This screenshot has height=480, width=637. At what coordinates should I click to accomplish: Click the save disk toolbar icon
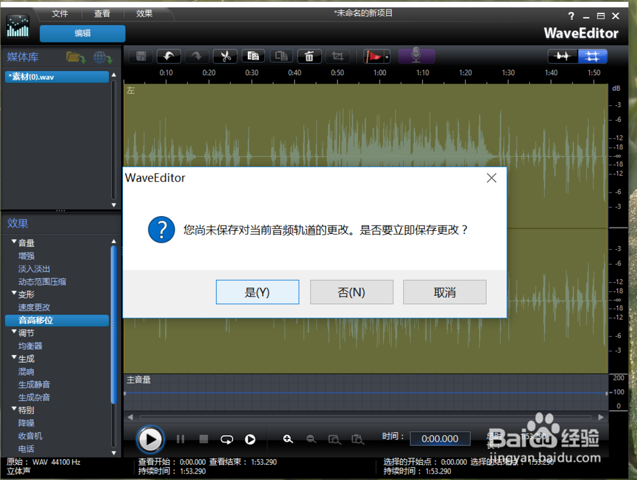[x=141, y=56]
